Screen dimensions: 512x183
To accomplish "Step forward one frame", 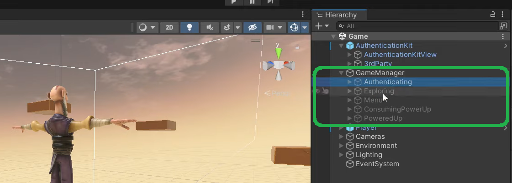I will click(270, 2).
